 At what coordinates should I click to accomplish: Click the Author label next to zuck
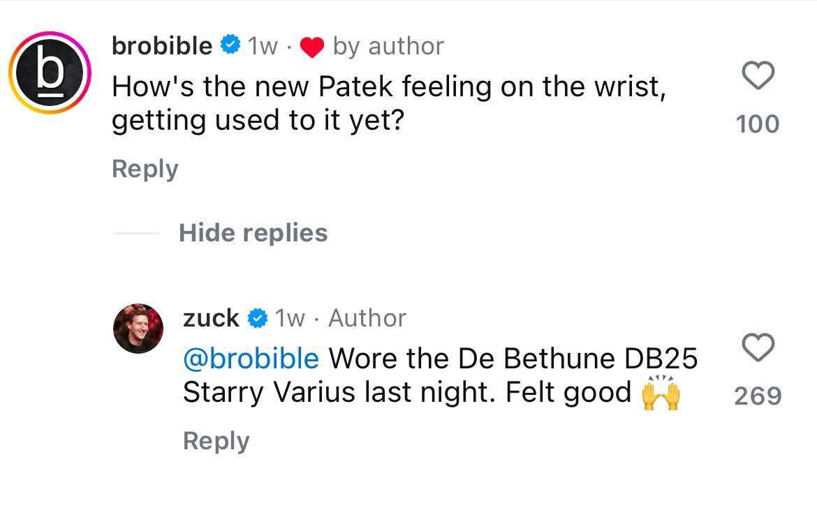(x=367, y=318)
